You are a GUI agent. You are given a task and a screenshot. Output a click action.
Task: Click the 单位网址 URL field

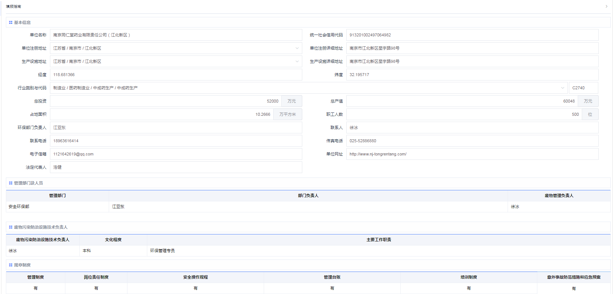click(x=472, y=154)
